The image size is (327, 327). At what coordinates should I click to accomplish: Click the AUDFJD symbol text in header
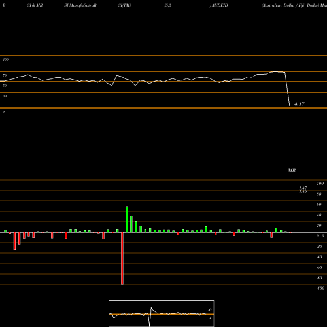click(219, 5)
